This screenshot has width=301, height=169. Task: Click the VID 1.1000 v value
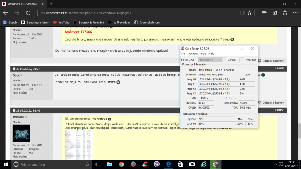coord(205,98)
